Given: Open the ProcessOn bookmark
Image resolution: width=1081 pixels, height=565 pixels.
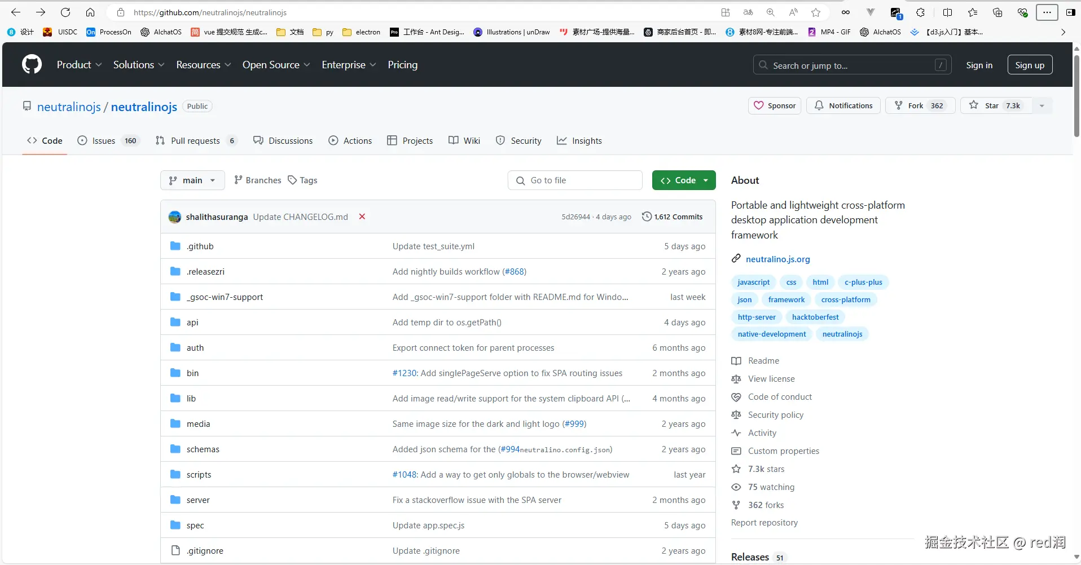Looking at the screenshot, I should click(x=109, y=32).
